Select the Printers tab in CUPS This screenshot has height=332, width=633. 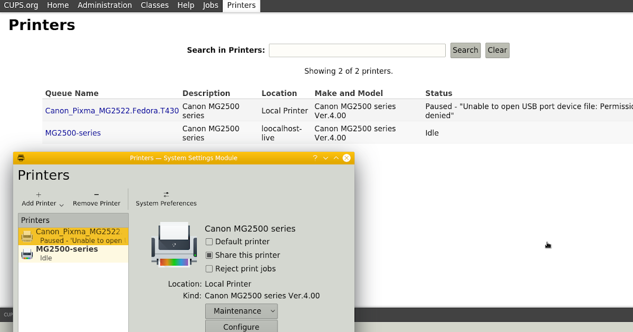pyautogui.click(x=242, y=5)
